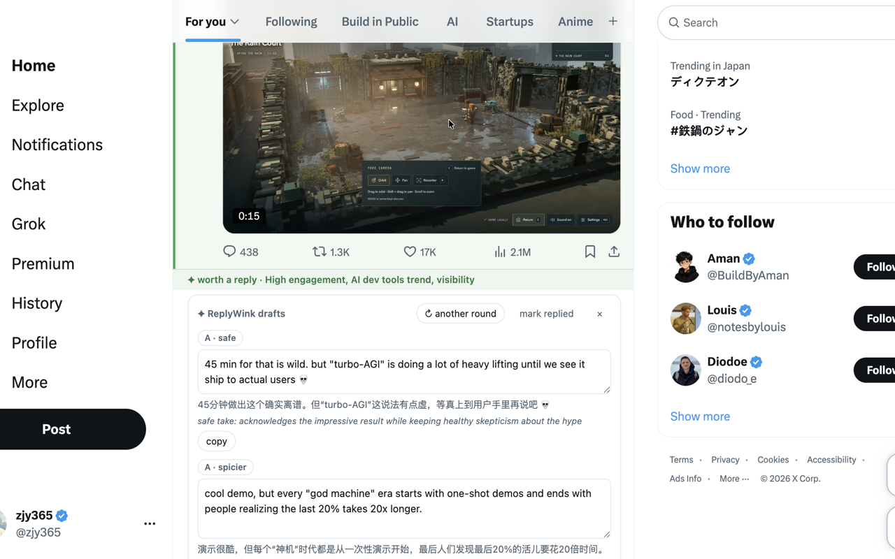This screenshot has width=895, height=559.
Task: Play the 0:15 video in the tweet
Action: 422,138
